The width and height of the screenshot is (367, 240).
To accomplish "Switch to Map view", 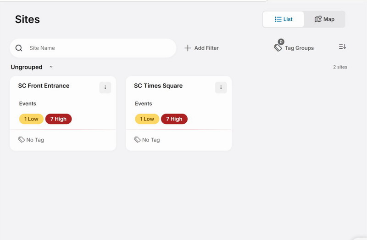I will tap(324, 19).
